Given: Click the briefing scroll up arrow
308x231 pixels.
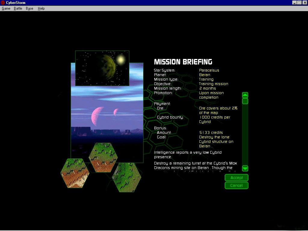Looking at the screenshot, I should click(x=245, y=95).
